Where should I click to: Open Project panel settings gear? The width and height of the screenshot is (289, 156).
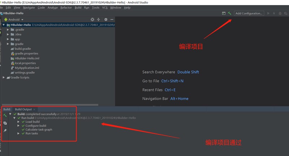click(x=106, y=20)
